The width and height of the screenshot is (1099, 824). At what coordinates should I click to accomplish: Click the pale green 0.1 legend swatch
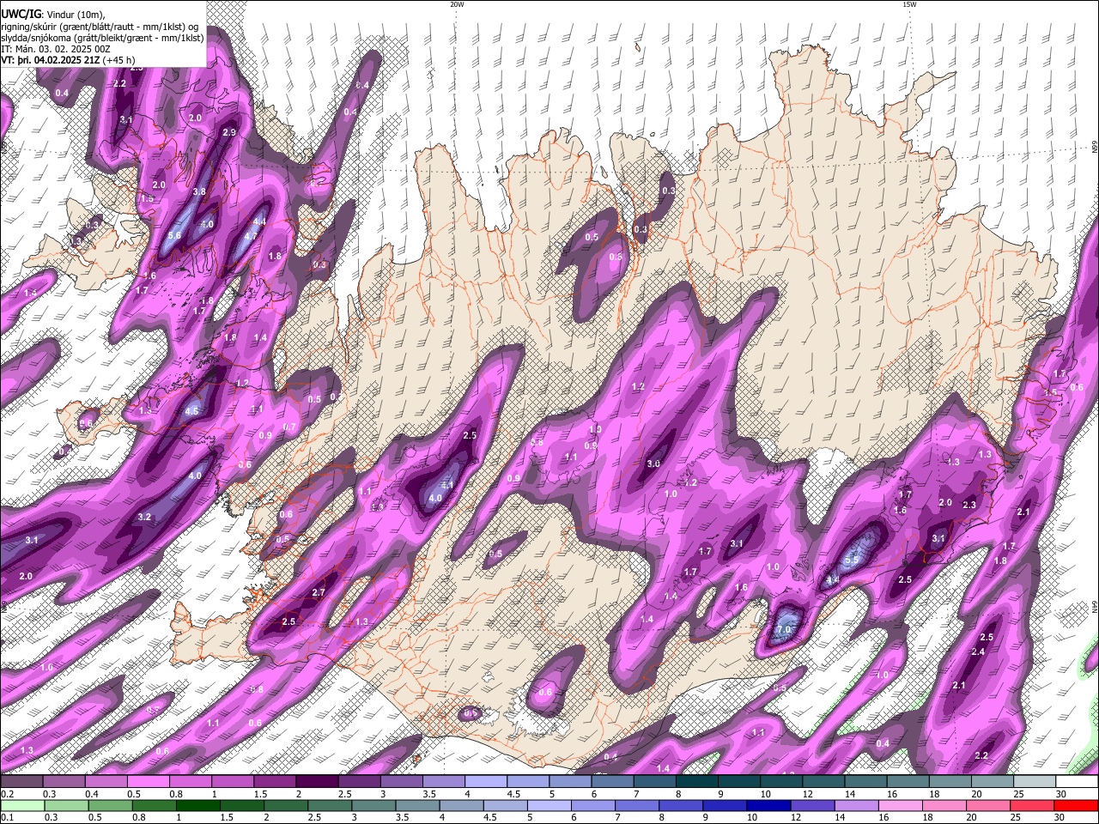pos(21,805)
